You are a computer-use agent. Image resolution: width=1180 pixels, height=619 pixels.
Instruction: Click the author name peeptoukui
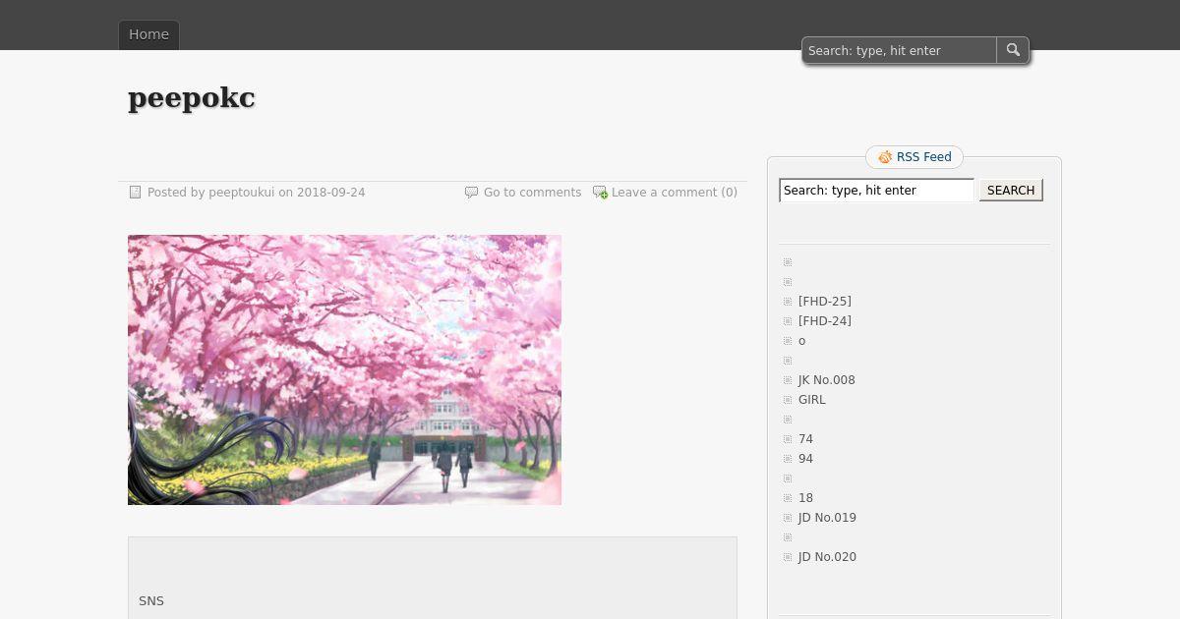(241, 193)
